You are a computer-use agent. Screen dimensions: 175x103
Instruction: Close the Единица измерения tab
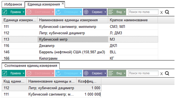pos(63,3)
